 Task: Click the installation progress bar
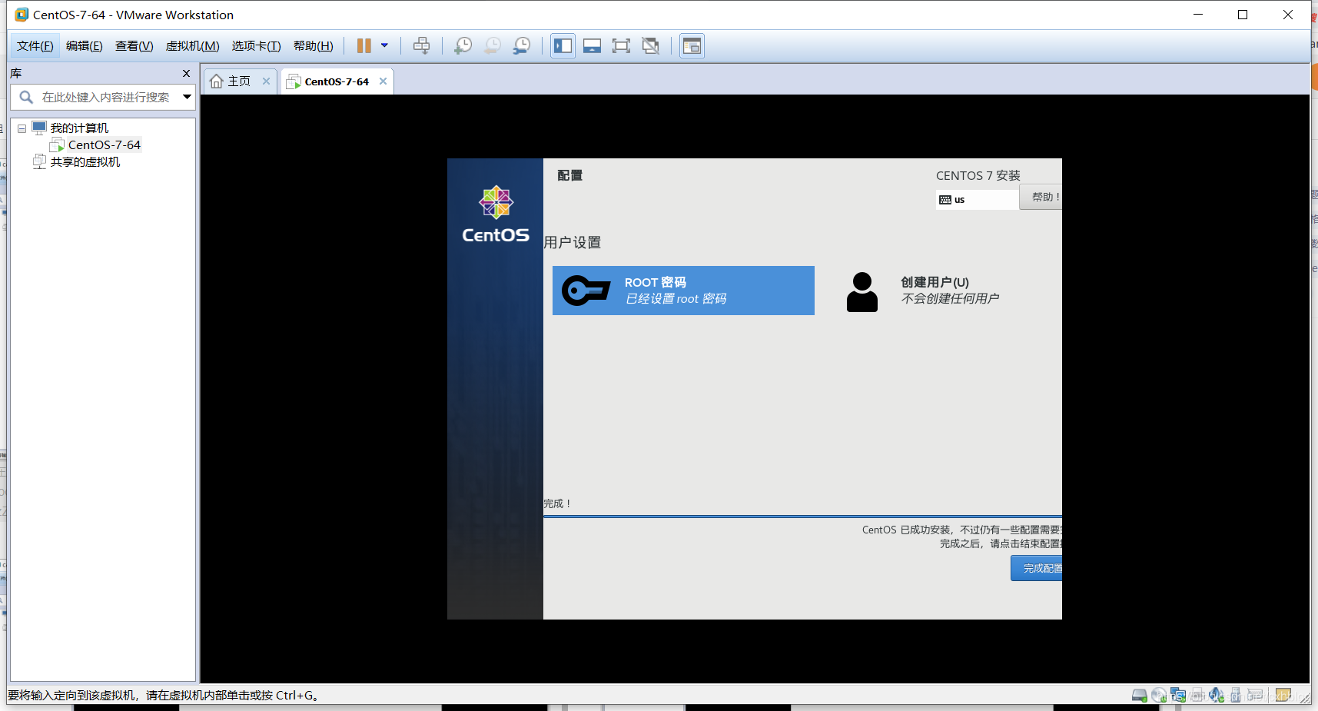click(x=802, y=517)
